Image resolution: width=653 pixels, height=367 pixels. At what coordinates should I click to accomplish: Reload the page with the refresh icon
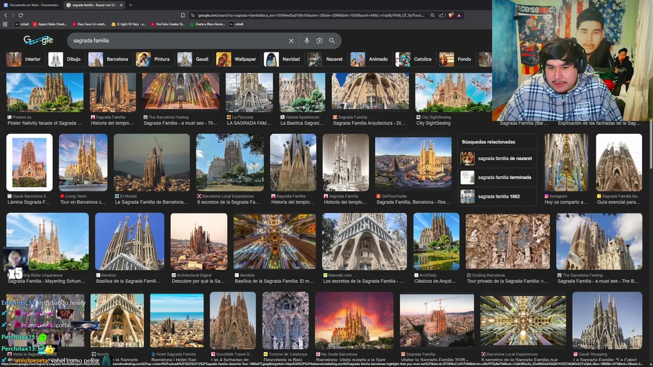click(x=21, y=15)
